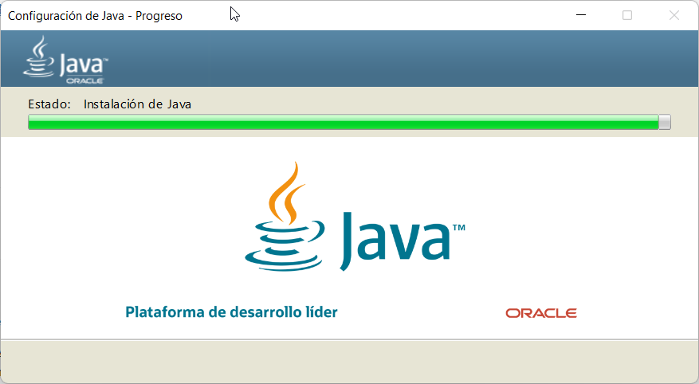
Task: Click the green installation progress bar
Action: [x=349, y=122]
